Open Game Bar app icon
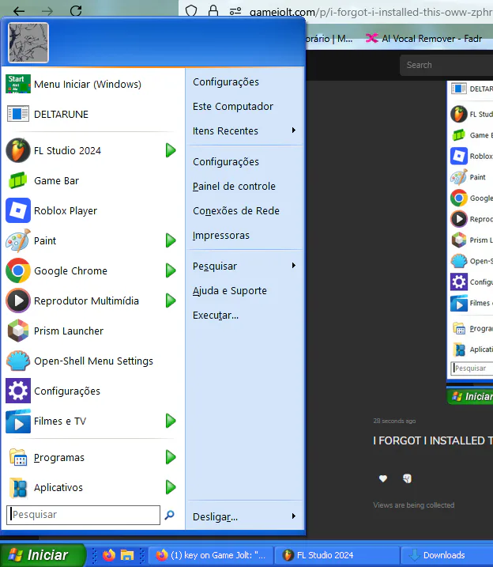Screen dimensions: 493x567 tap(18, 180)
